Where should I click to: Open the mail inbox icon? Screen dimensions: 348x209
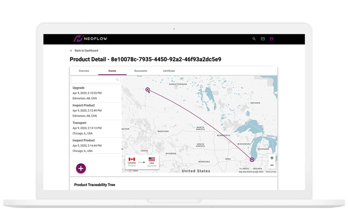click(x=262, y=39)
